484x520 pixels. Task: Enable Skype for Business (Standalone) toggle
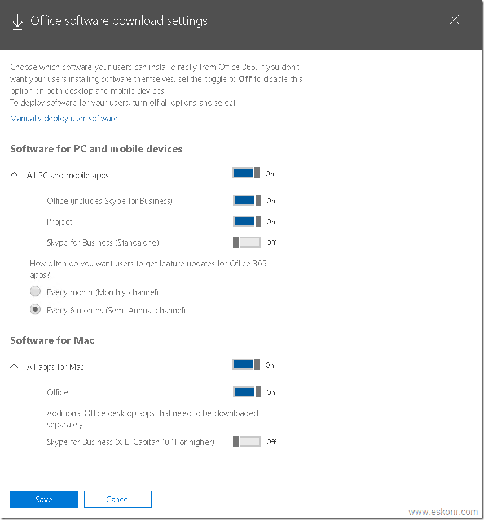point(247,242)
